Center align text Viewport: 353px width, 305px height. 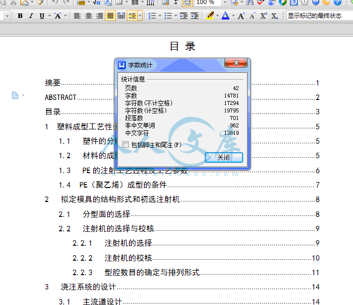pyautogui.click(x=88, y=16)
